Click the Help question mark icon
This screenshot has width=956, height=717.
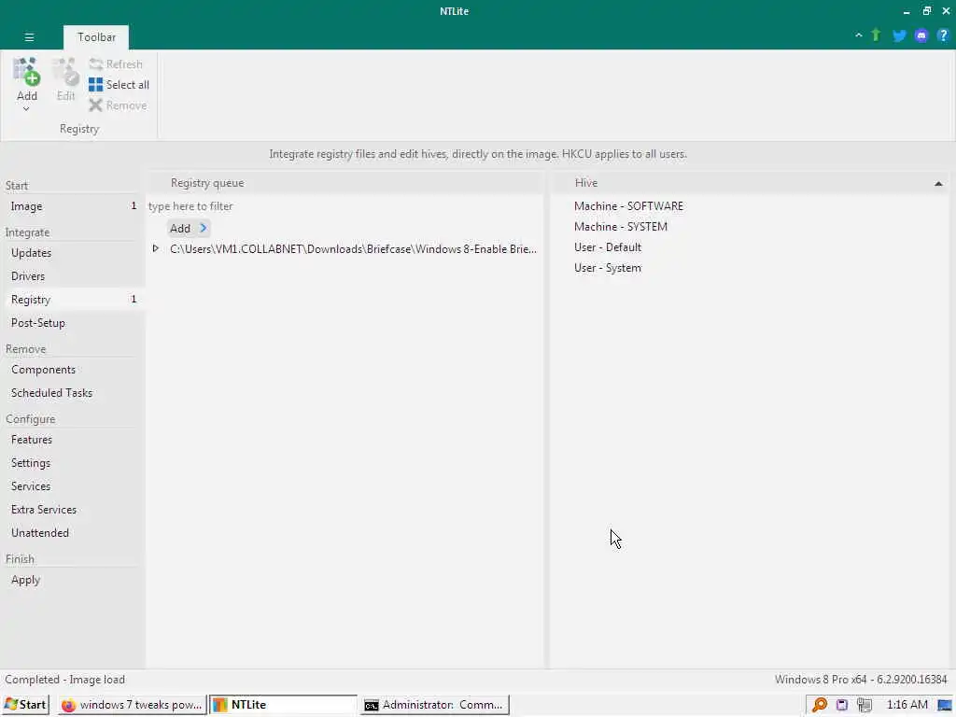pos(943,36)
